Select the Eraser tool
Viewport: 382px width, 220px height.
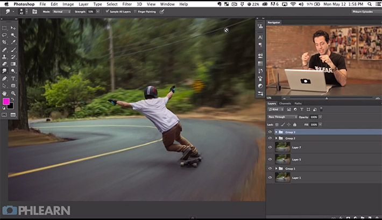tap(4, 64)
